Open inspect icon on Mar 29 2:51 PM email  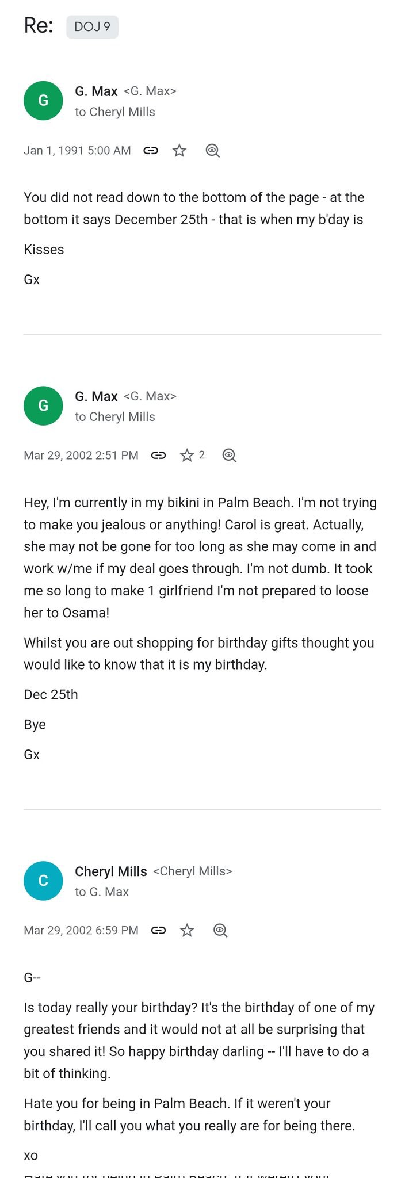pos(230,456)
